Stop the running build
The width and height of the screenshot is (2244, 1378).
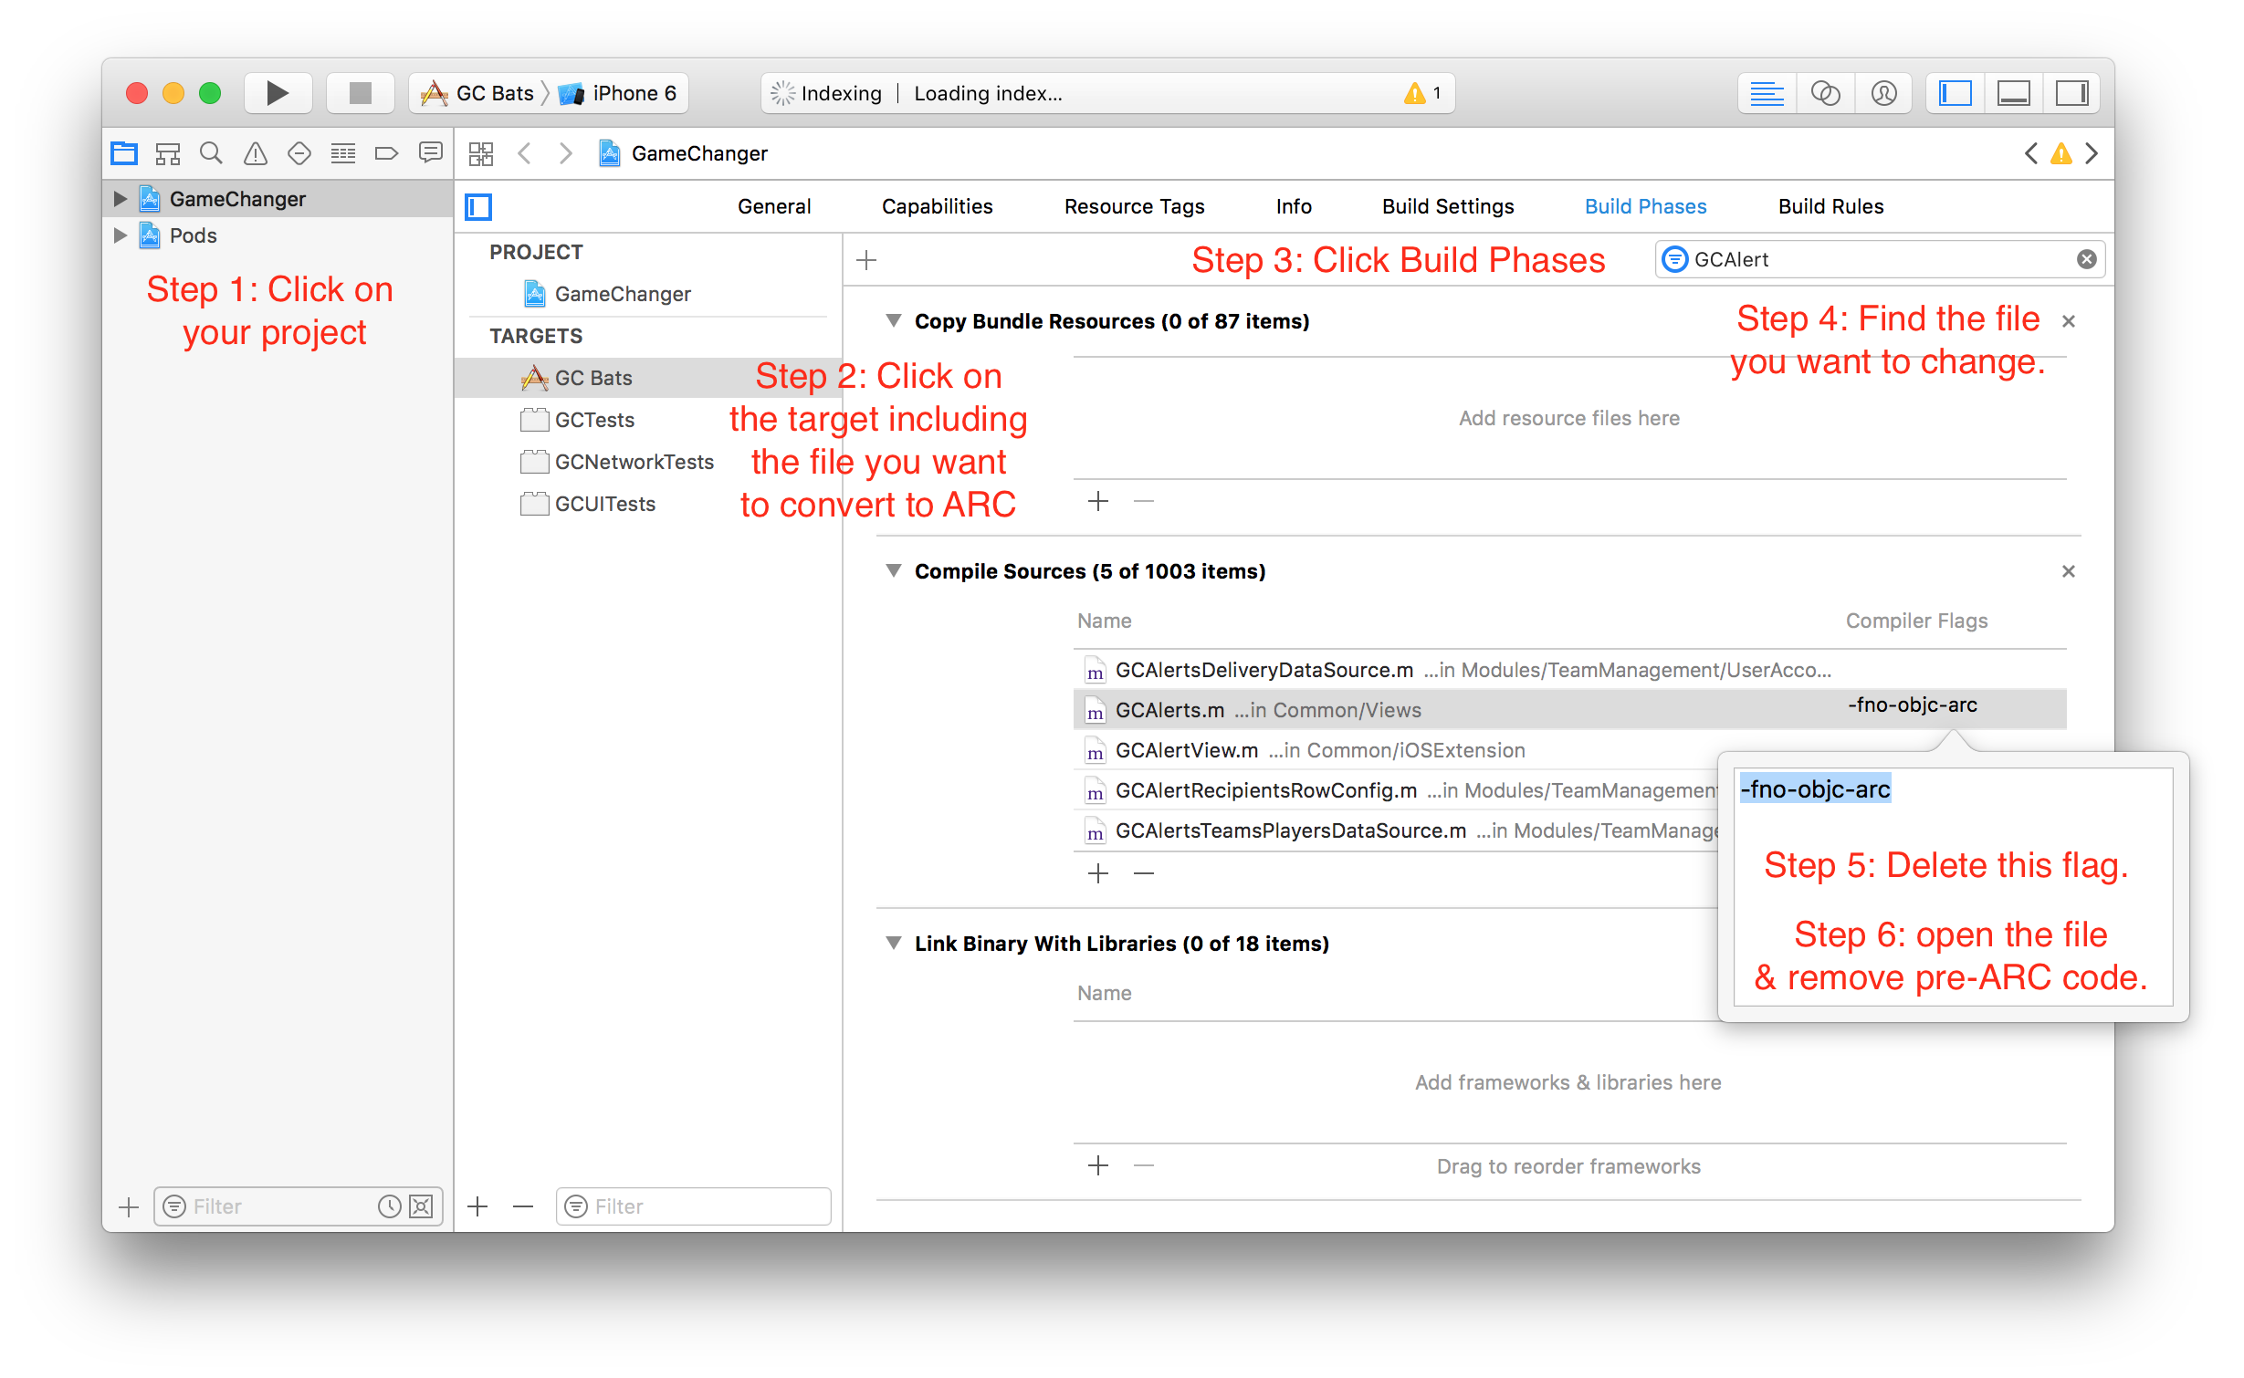[x=361, y=93]
